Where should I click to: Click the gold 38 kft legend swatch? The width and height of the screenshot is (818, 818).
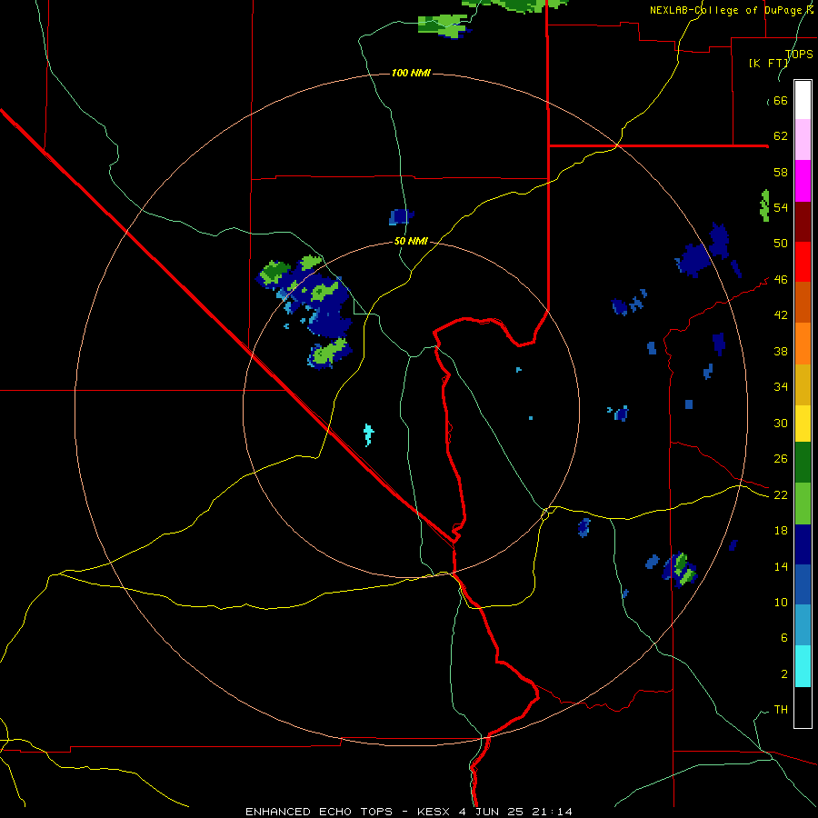tap(803, 384)
